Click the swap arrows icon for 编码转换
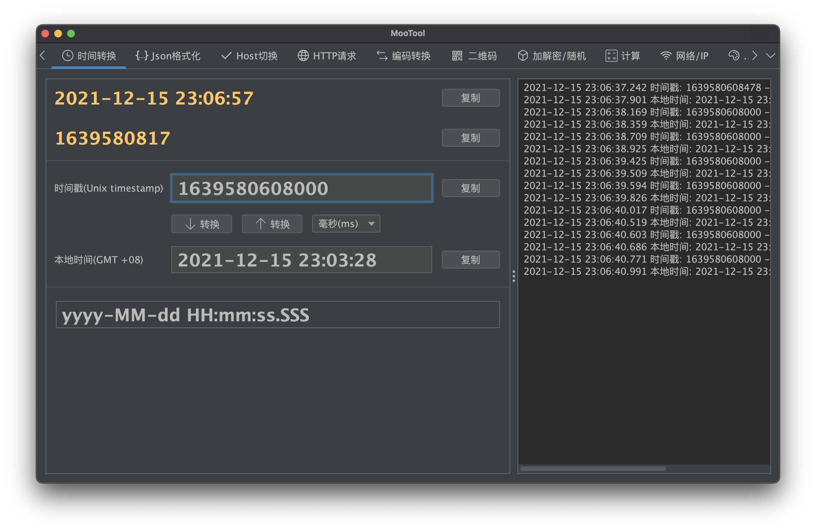 382,55
